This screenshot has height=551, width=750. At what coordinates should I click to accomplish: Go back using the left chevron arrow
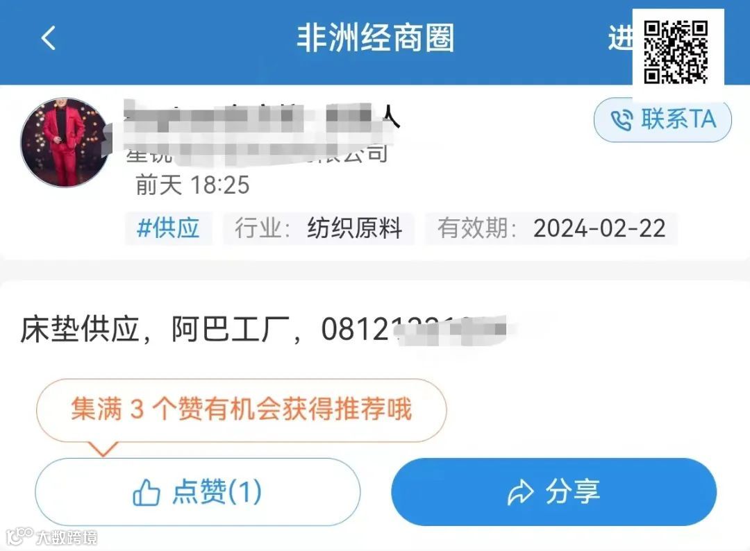coord(49,37)
